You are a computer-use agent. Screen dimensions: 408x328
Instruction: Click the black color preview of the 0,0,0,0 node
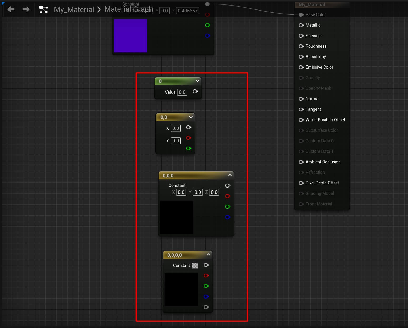click(x=181, y=290)
